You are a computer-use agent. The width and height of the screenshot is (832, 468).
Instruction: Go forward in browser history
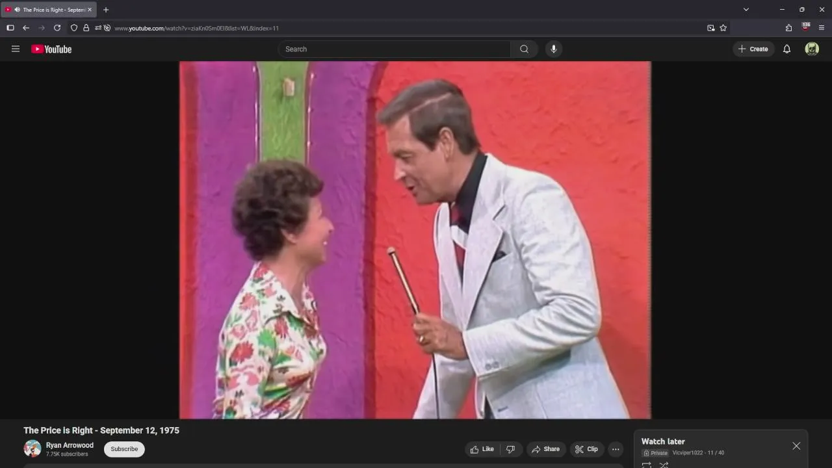coord(42,28)
